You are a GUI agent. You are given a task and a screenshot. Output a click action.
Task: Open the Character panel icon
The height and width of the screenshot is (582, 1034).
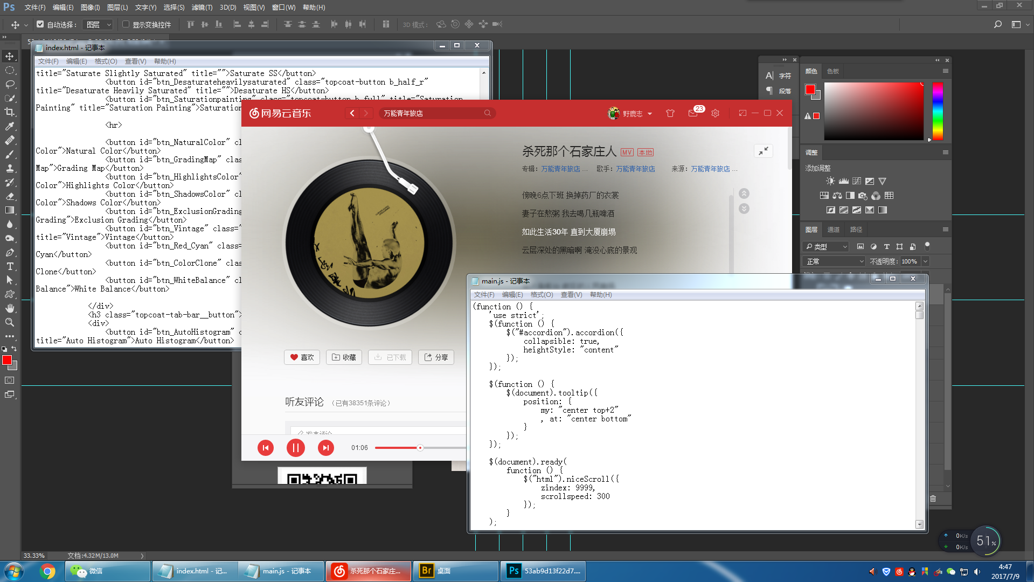pyautogui.click(x=769, y=75)
